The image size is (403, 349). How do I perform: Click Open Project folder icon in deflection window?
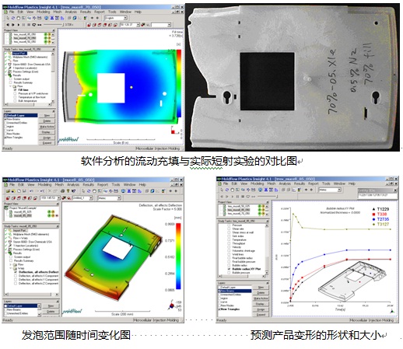point(8,191)
